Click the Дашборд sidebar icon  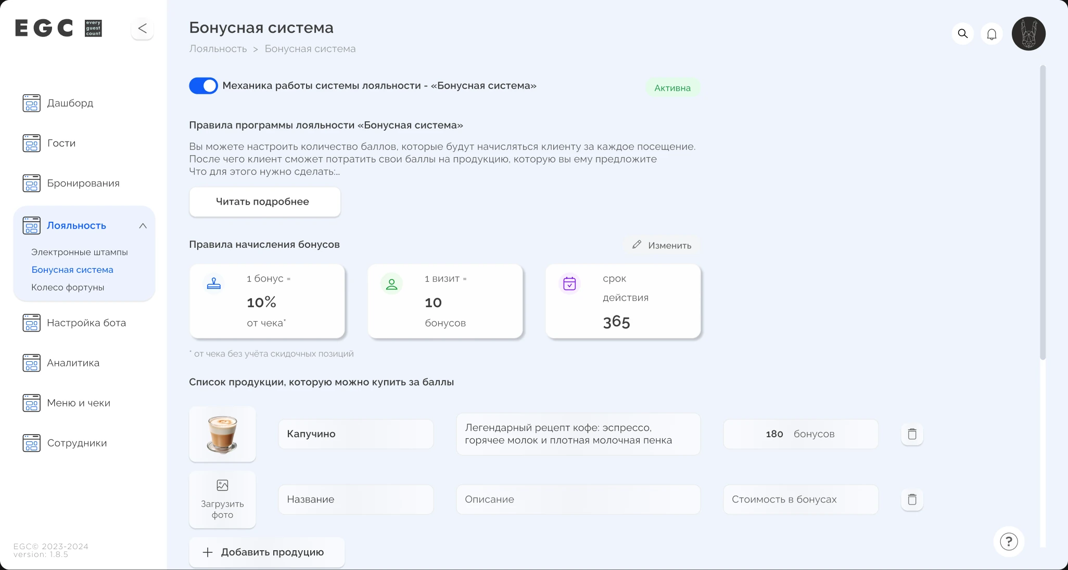pyautogui.click(x=31, y=103)
